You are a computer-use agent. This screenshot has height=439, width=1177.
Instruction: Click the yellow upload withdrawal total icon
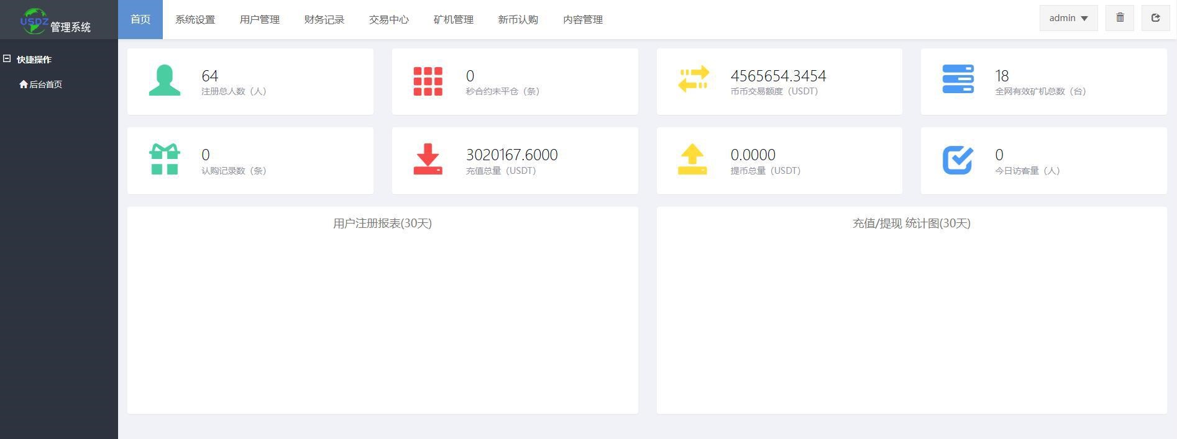692,160
